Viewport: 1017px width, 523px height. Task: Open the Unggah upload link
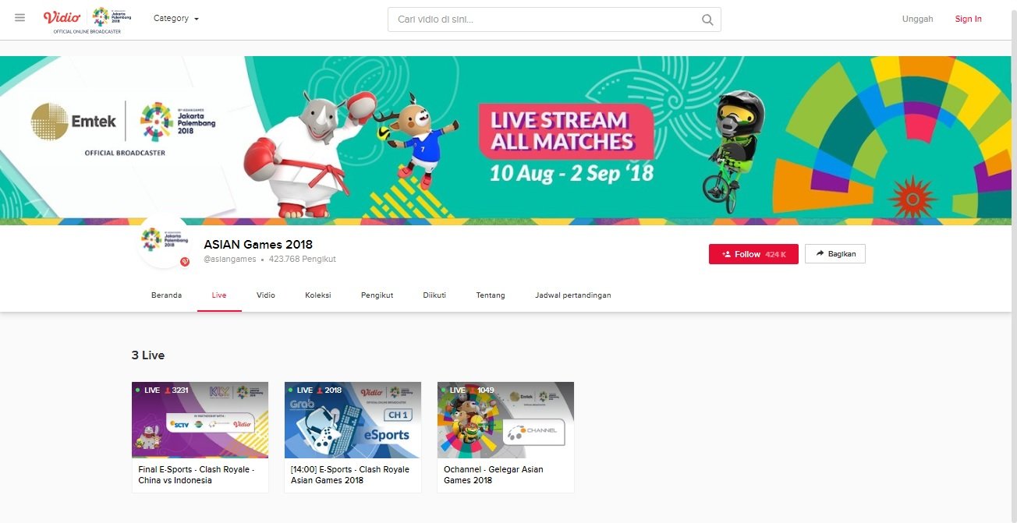pyautogui.click(x=917, y=19)
